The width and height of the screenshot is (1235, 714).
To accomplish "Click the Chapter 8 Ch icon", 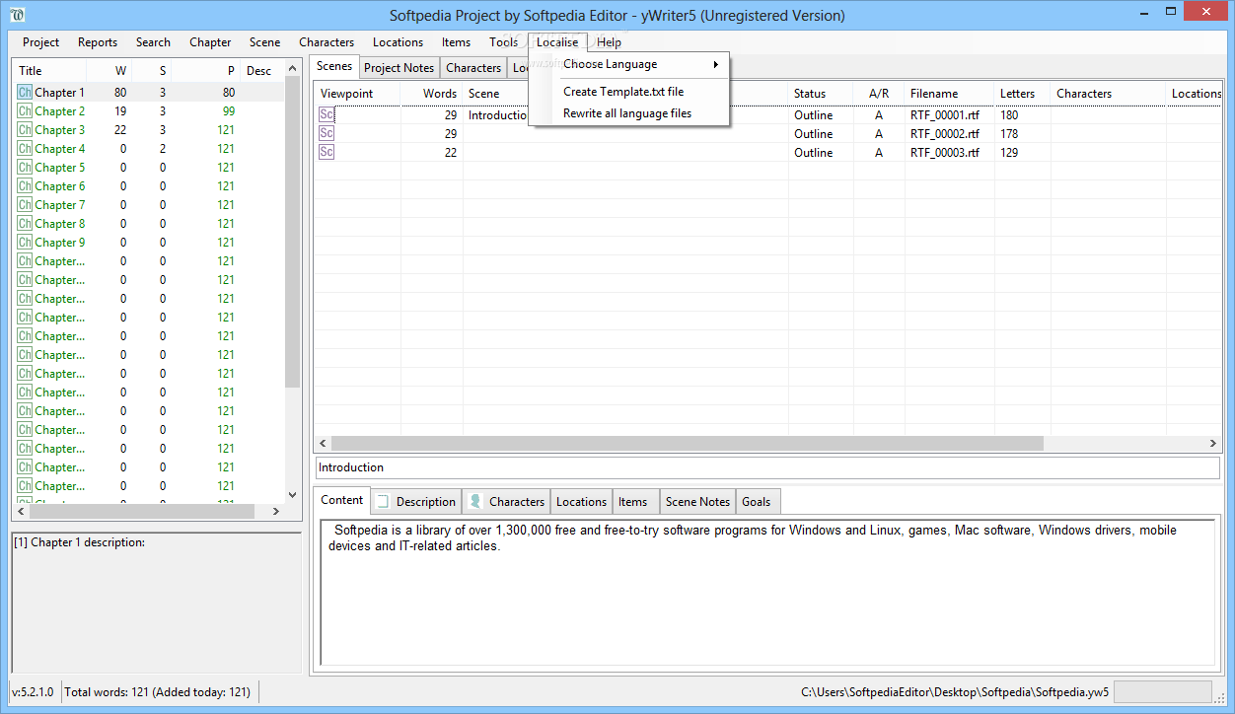I will pos(25,224).
